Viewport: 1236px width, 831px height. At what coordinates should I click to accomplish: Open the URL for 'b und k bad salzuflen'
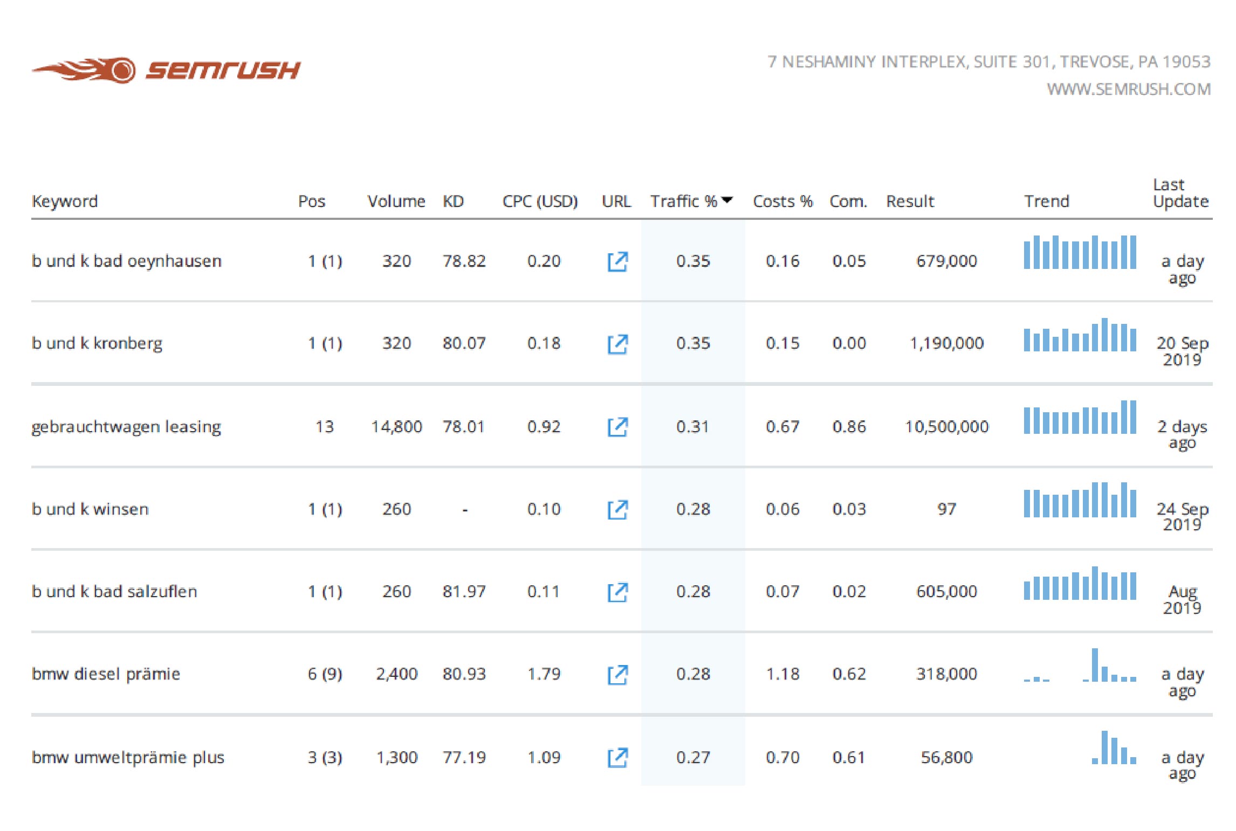[618, 591]
